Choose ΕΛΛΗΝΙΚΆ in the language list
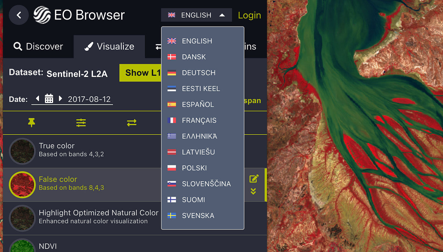This screenshot has width=443, height=252. tap(203, 136)
